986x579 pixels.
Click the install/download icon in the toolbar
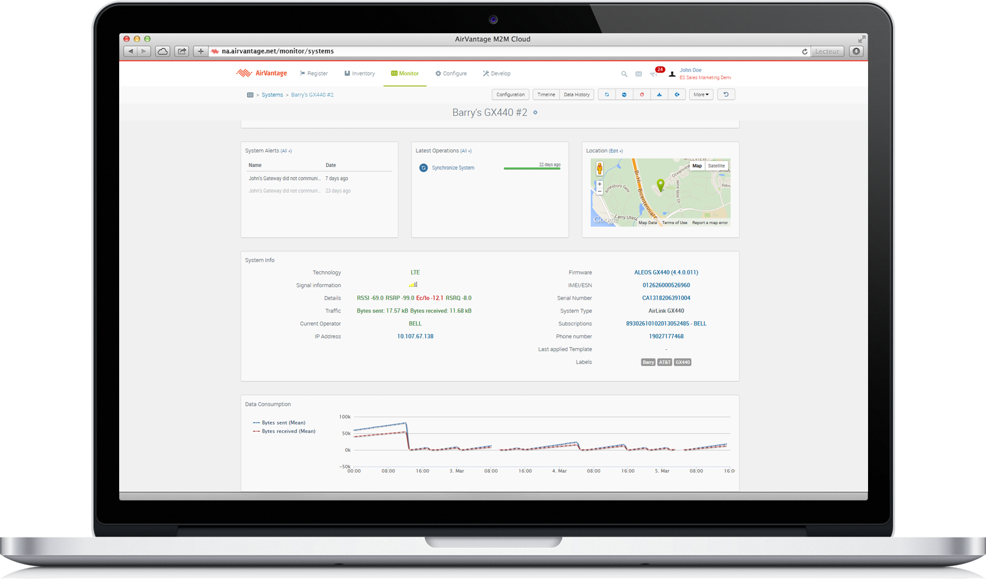[x=659, y=95]
